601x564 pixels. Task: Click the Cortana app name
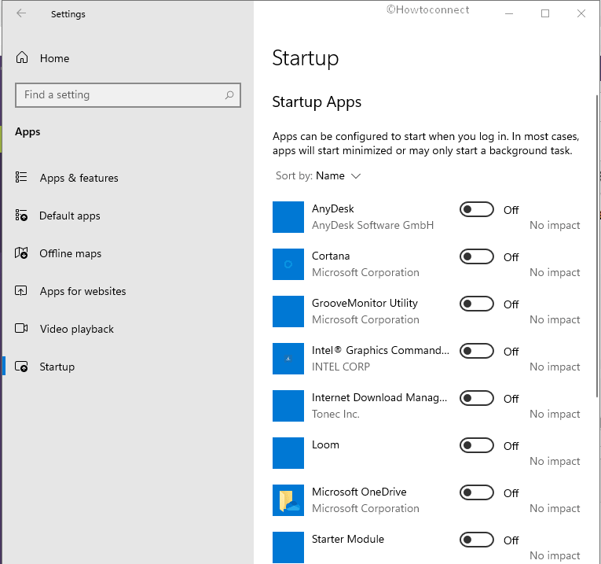331,256
